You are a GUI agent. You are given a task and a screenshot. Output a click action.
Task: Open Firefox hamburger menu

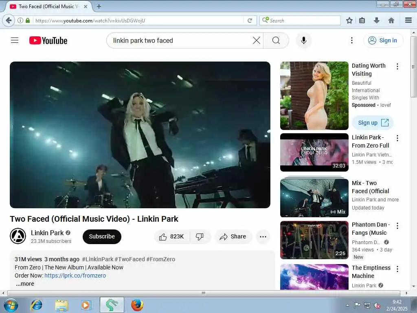click(408, 20)
